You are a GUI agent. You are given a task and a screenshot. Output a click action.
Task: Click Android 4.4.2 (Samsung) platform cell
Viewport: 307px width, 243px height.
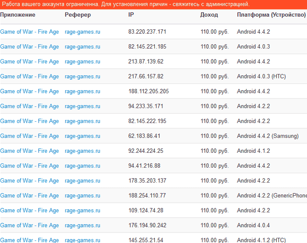point(268,136)
